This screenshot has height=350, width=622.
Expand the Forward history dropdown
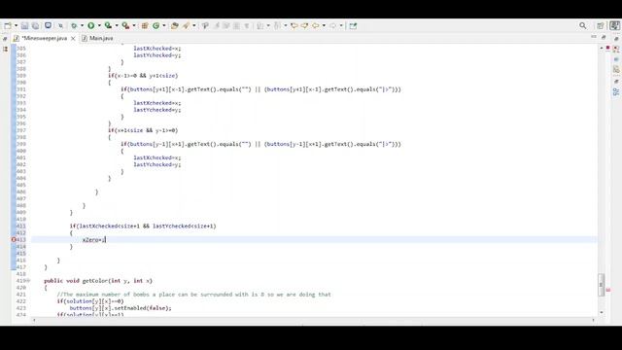point(341,26)
